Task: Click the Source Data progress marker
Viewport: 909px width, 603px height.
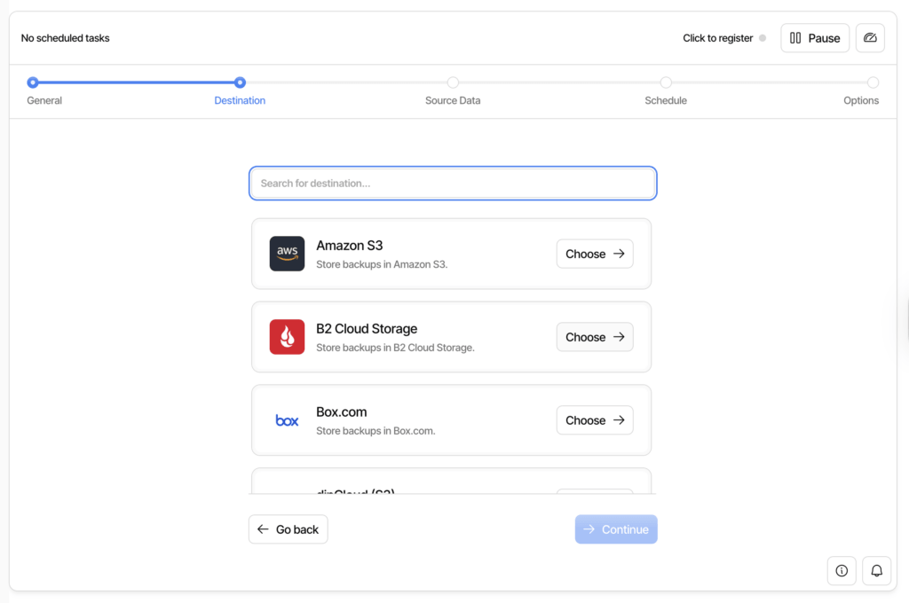Action: tap(453, 82)
